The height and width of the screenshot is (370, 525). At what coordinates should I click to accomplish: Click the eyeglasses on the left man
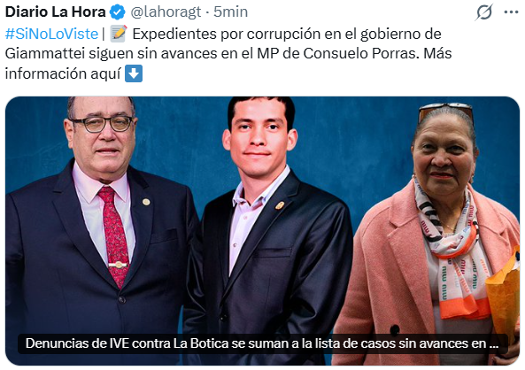coord(104,124)
